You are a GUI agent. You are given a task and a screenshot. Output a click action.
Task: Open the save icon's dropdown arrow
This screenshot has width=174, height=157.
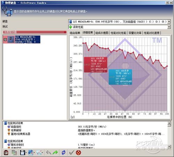click(26, 153)
